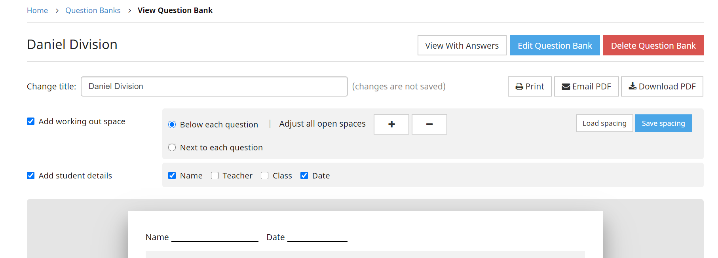718x258 pixels.
Task: Toggle Add student details checkbox
Action: 31,176
